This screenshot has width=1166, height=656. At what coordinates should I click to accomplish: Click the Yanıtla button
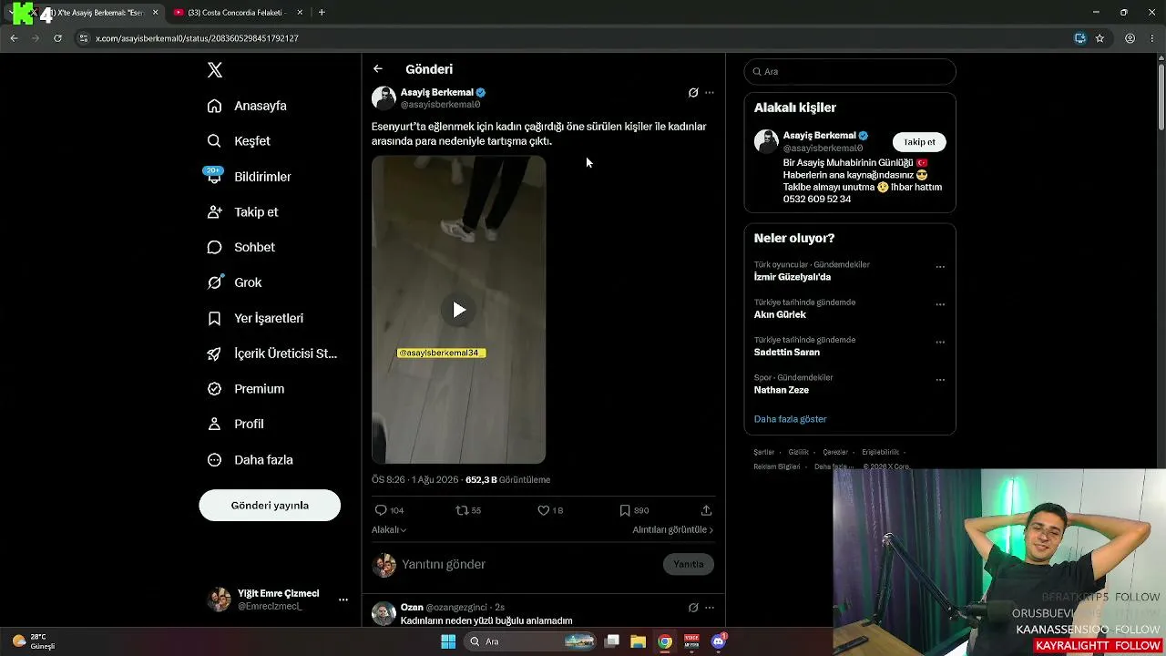click(689, 564)
